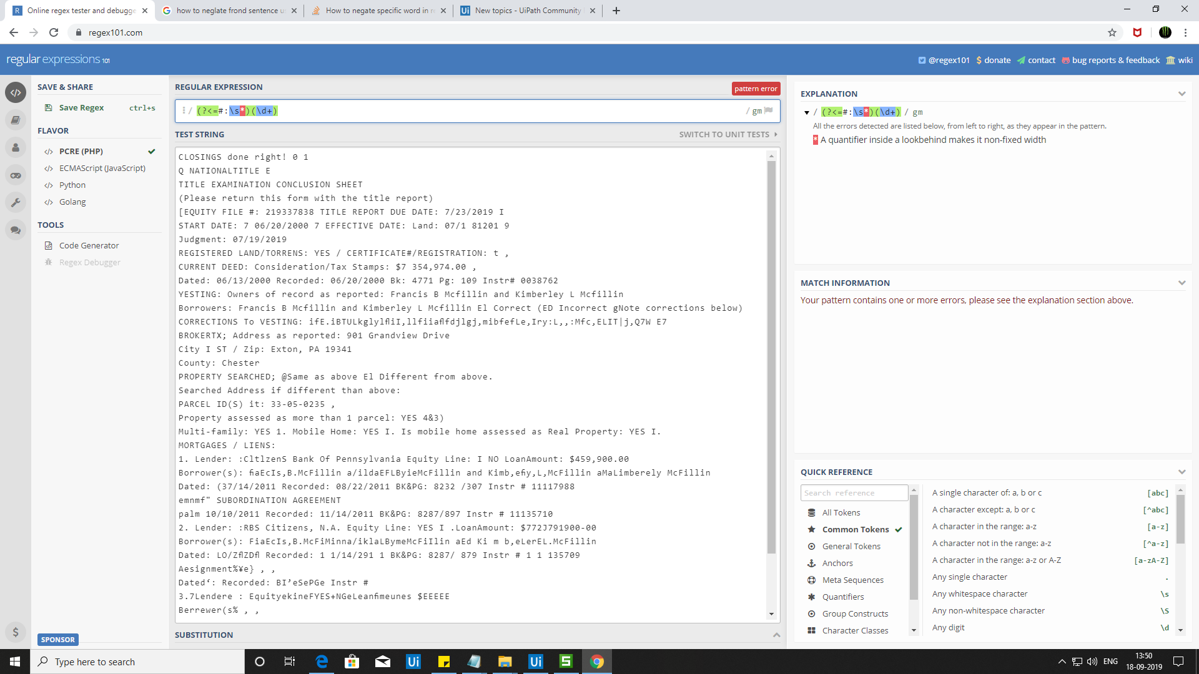Viewport: 1199px width, 674px height.
Task: Click the flag icon to set regex flags
Action: click(x=769, y=110)
